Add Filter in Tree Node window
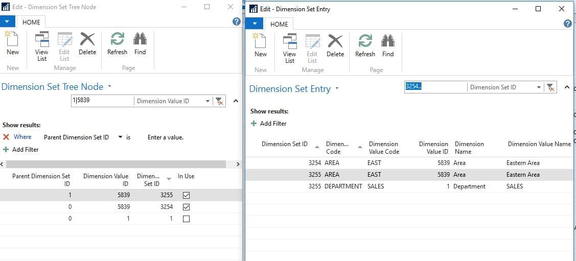The width and height of the screenshot is (576, 261). pos(21,150)
